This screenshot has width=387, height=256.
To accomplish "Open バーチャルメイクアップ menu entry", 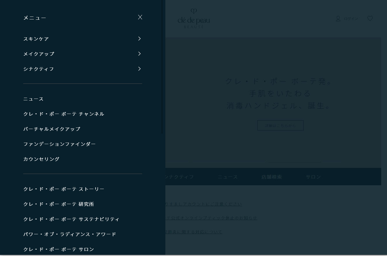I will click(52, 129).
